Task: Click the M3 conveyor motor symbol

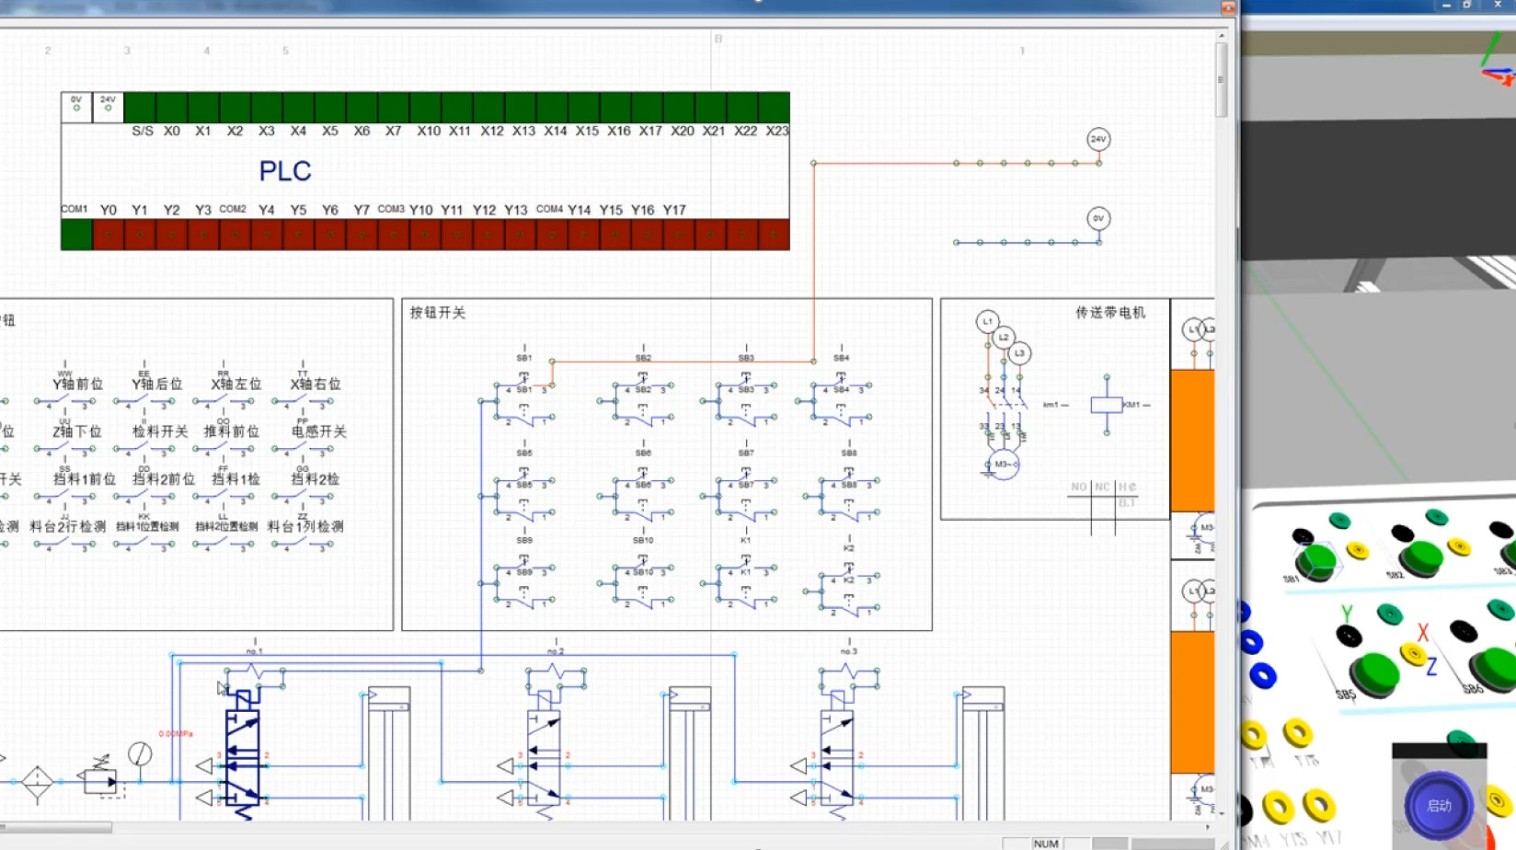Action: click(x=1003, y=465)
